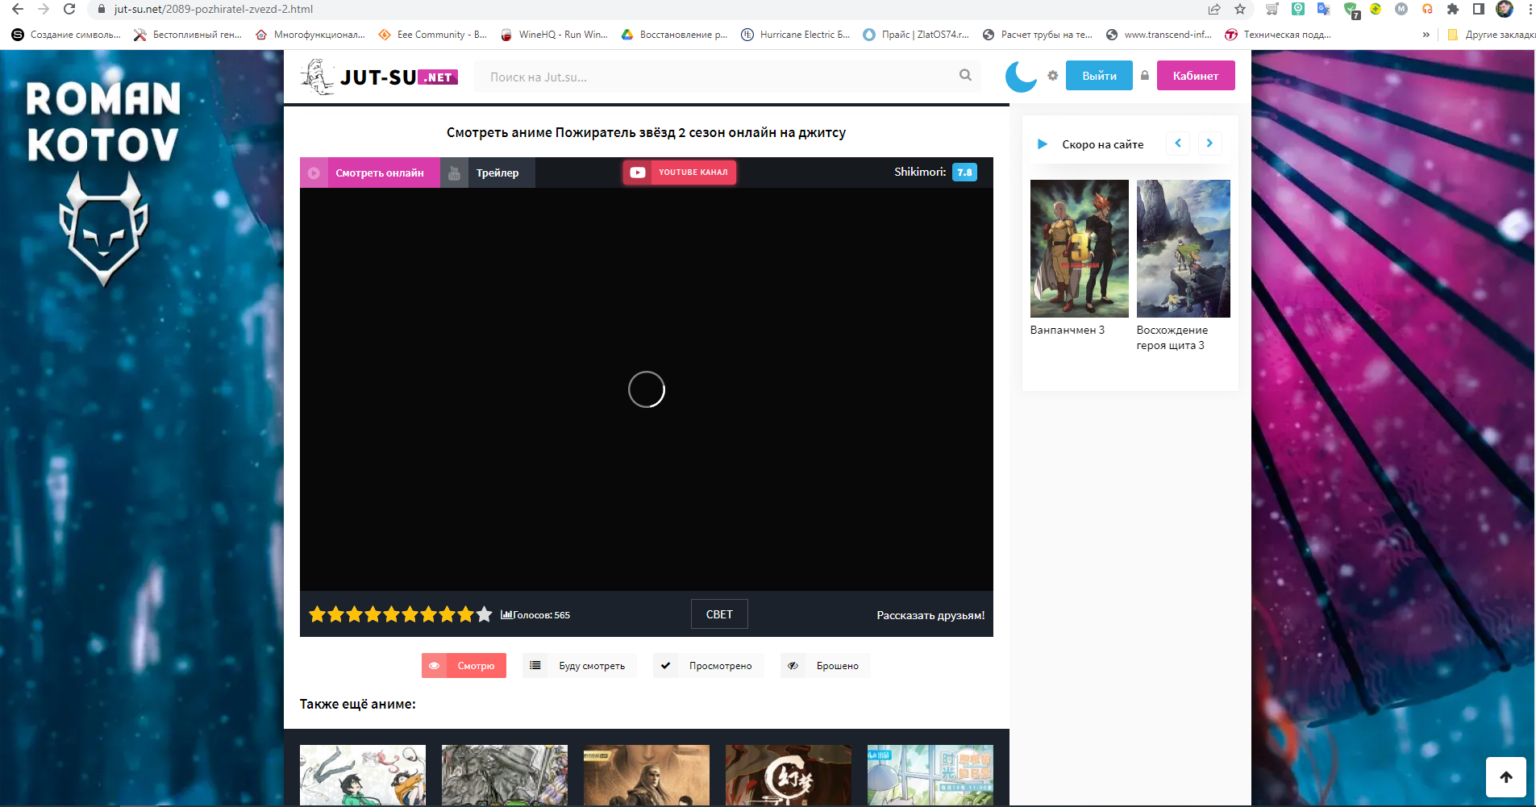Click the search magnifier icon
The image size is (1536, 807).
(965, 76)
